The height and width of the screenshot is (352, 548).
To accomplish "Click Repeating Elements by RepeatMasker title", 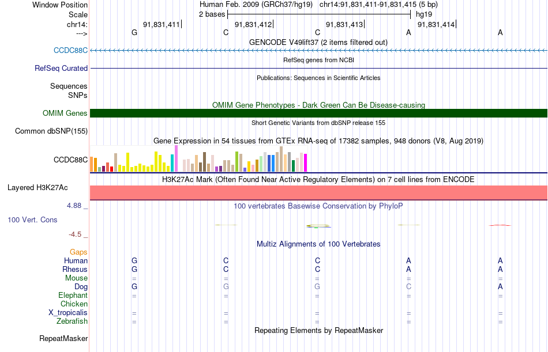I will click(318, 330).
